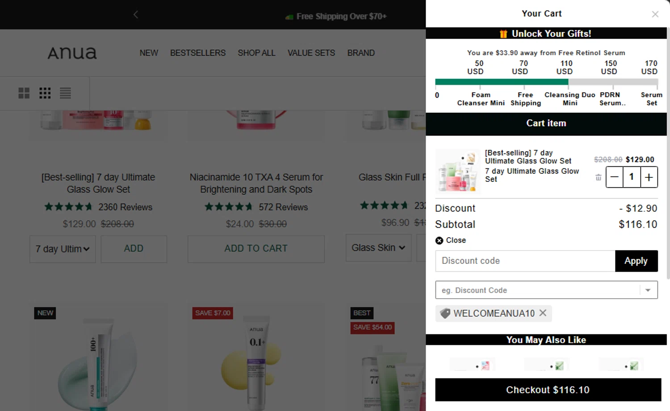Switch to three-column grid view
This screenshot has width=670, height=411.
pyautogui.click(x=45, y=93)
